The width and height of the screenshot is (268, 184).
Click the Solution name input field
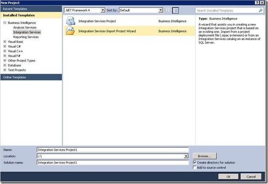(113, 162)
